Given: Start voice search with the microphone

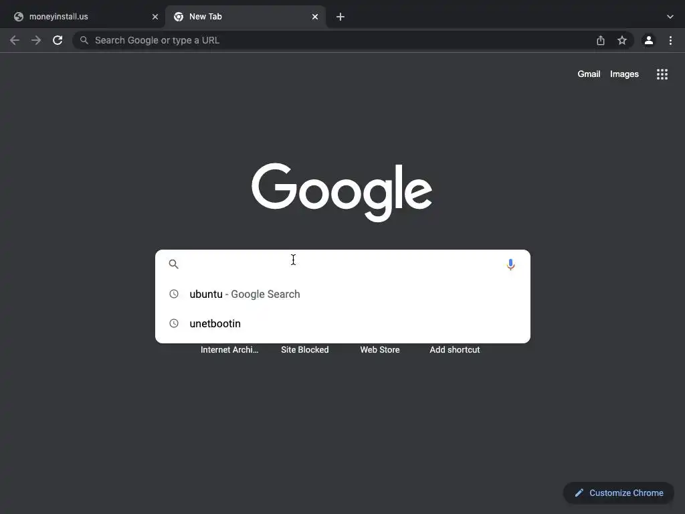Looking at the screenshot, I should click(x=510, y=264).
